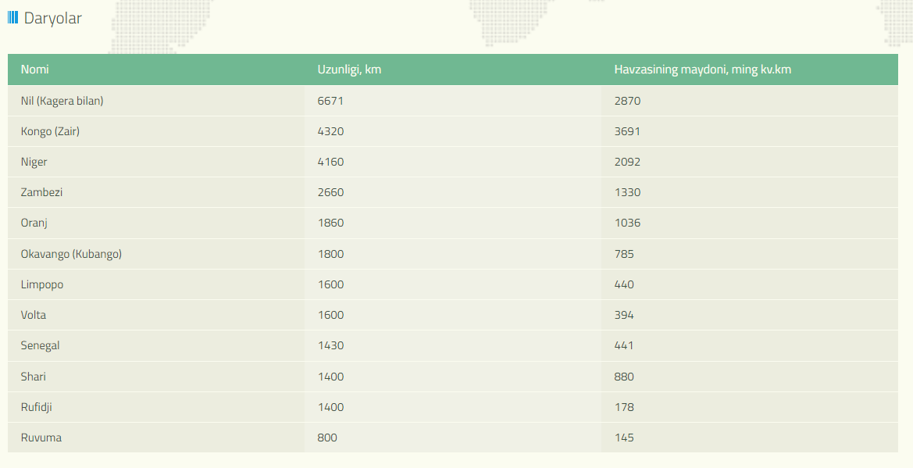913x468 pixels.
Task: Click the Oranj river cell
Action: pos(35,223)
